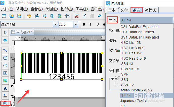Open the 文件(F) menu
The width and height of the screenshot is (174, 107).
[7, 9]
